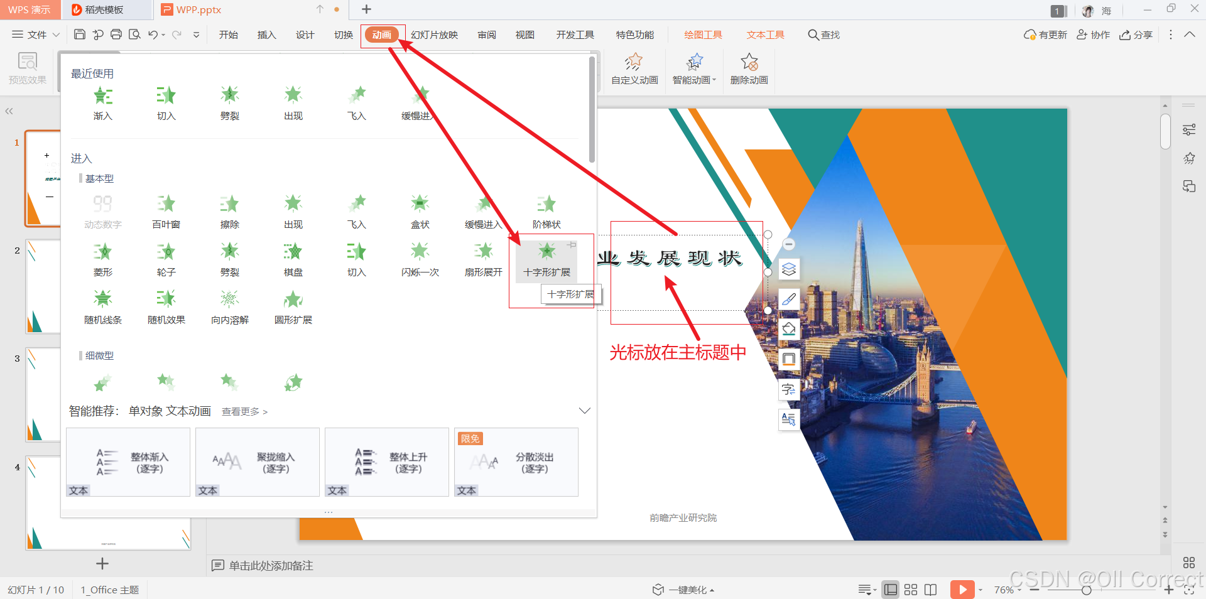Collapse the slide thumbnail panel
Screen dimensions: 1206x599
pos(9,111)
